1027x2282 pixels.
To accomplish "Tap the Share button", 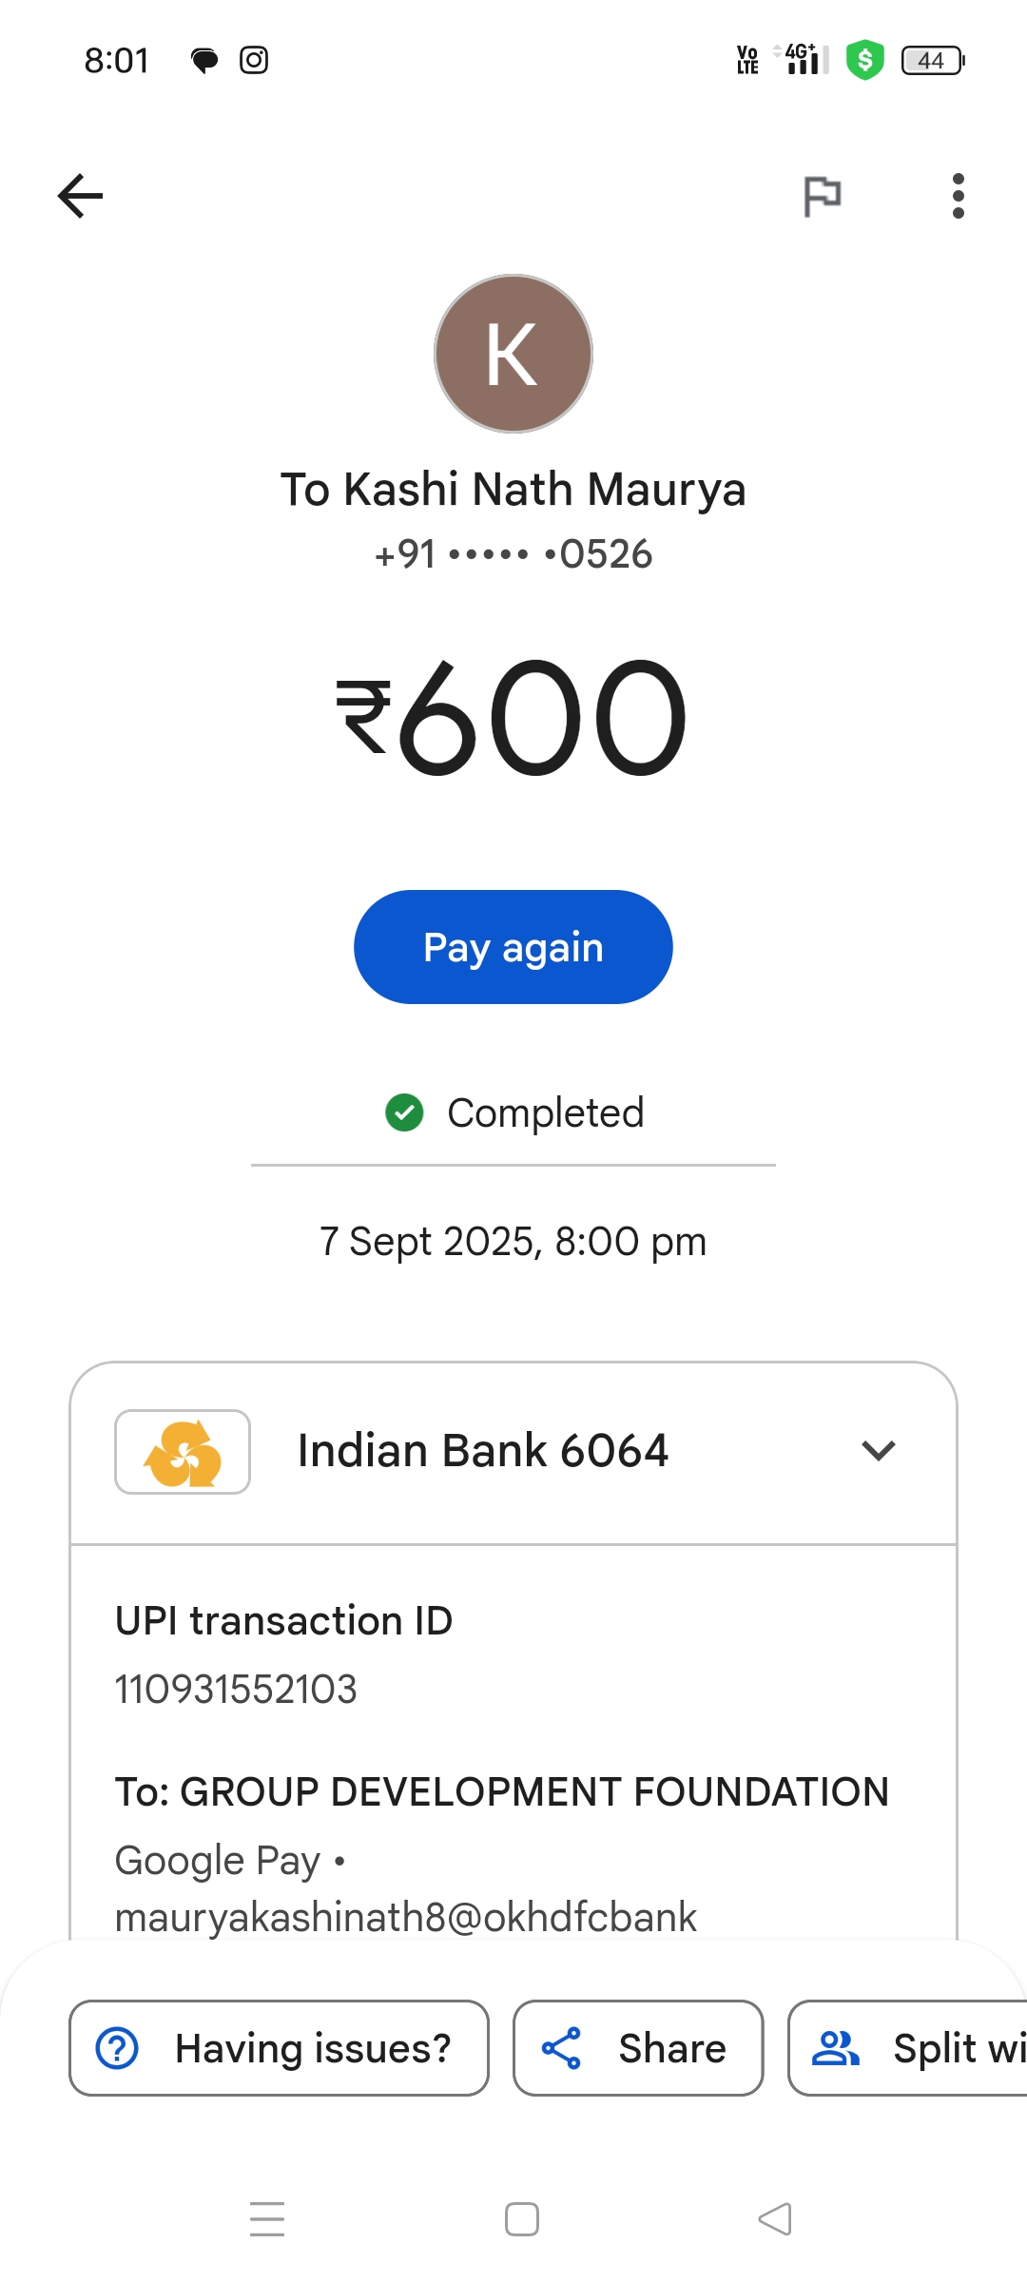I will point(638,2048).
